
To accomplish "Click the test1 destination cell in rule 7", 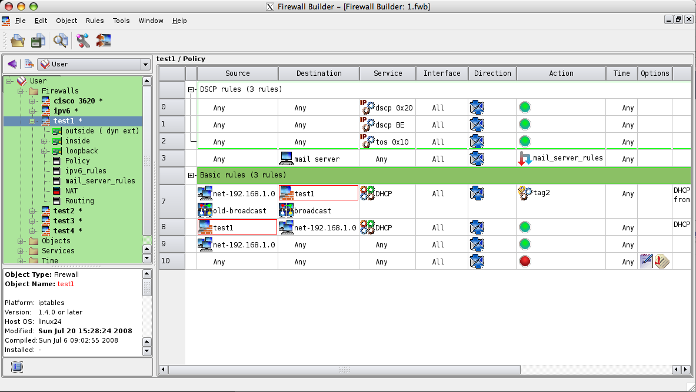I will pyautogui.click(x=318, y=193).
